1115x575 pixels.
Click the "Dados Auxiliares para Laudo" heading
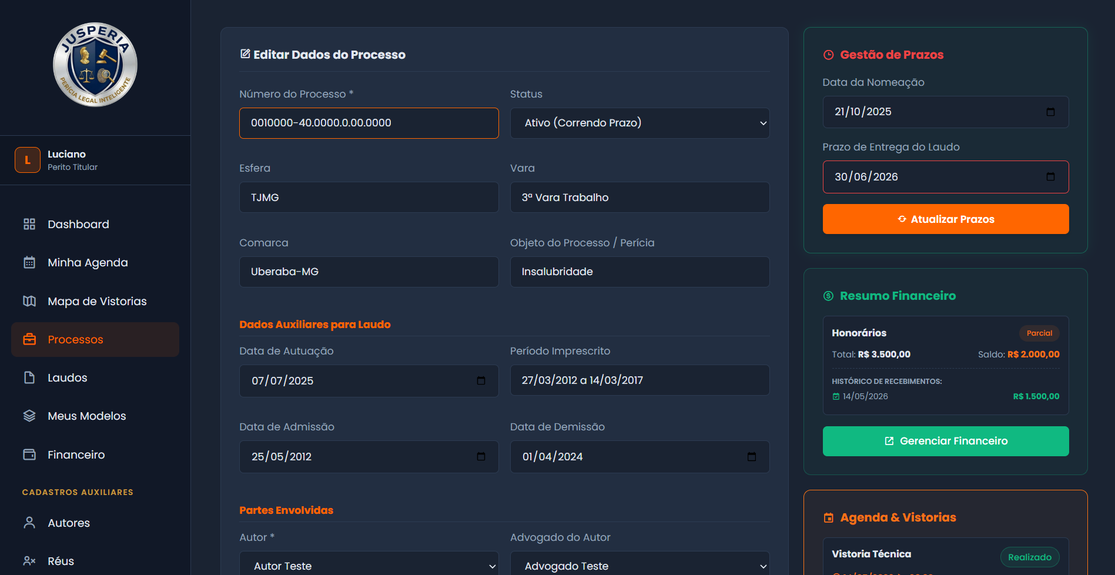point(315,324)
